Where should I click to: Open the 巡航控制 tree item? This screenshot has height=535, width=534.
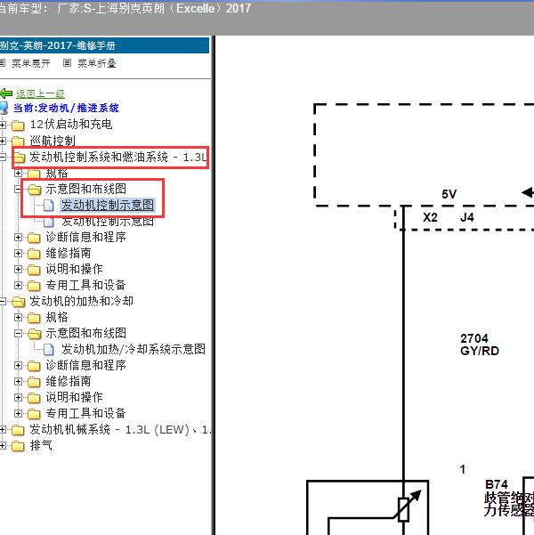pos(53,141)
